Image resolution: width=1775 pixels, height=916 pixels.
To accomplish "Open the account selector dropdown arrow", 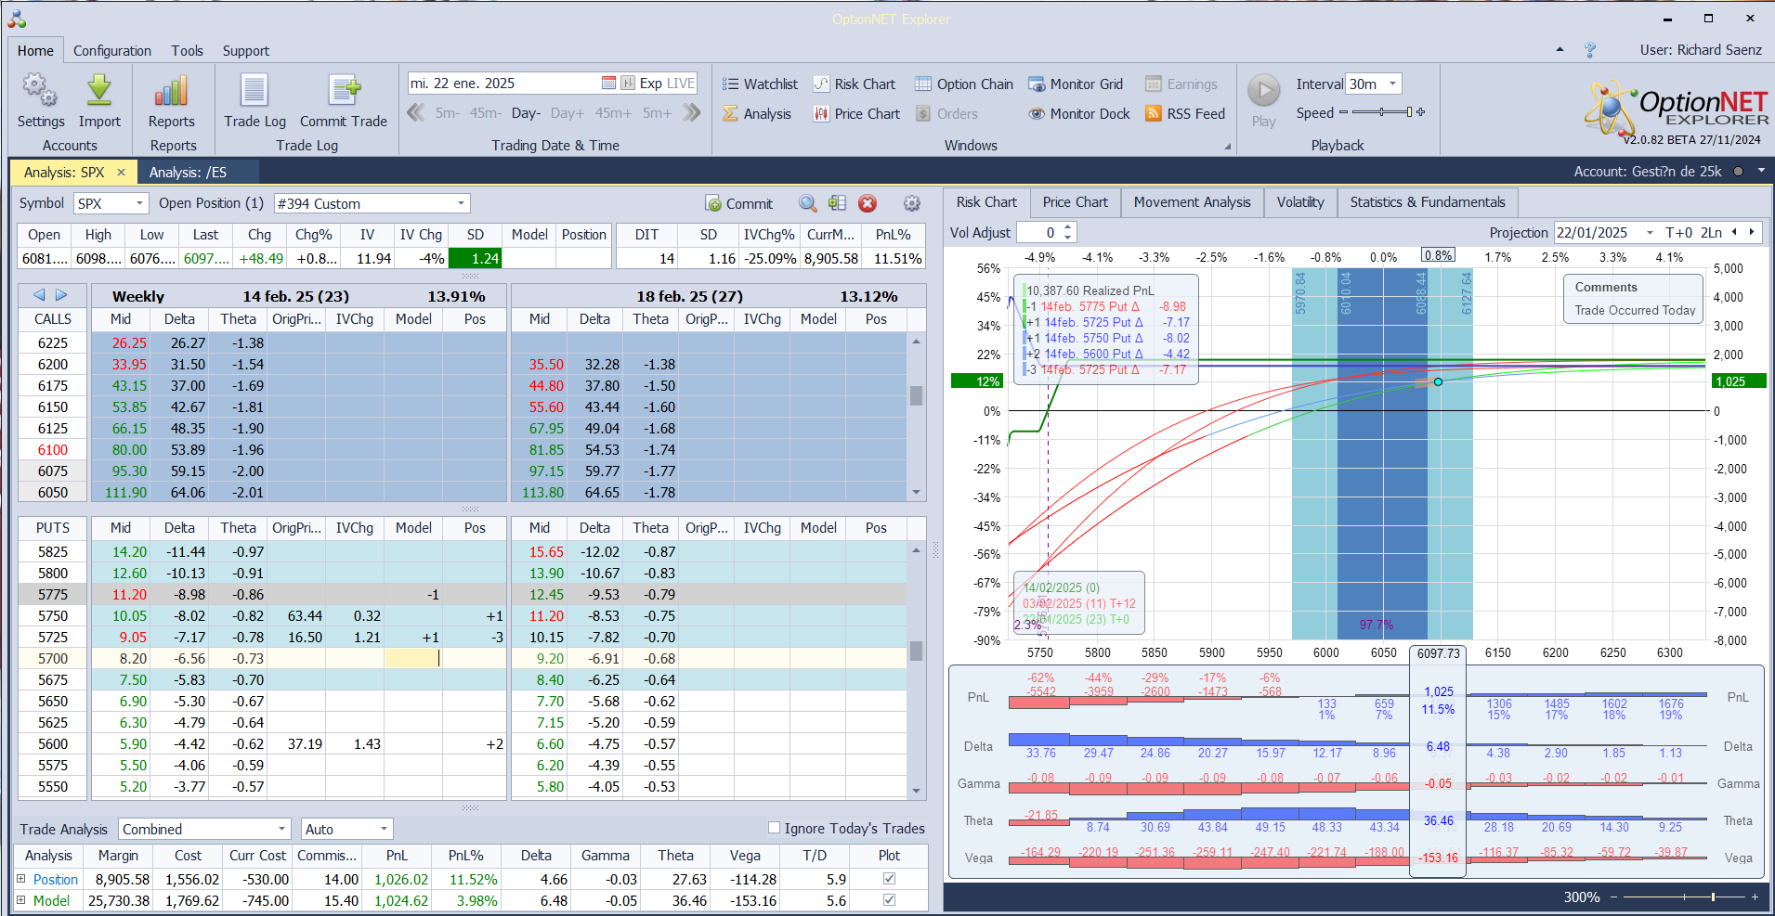I will coord(1761,172).
